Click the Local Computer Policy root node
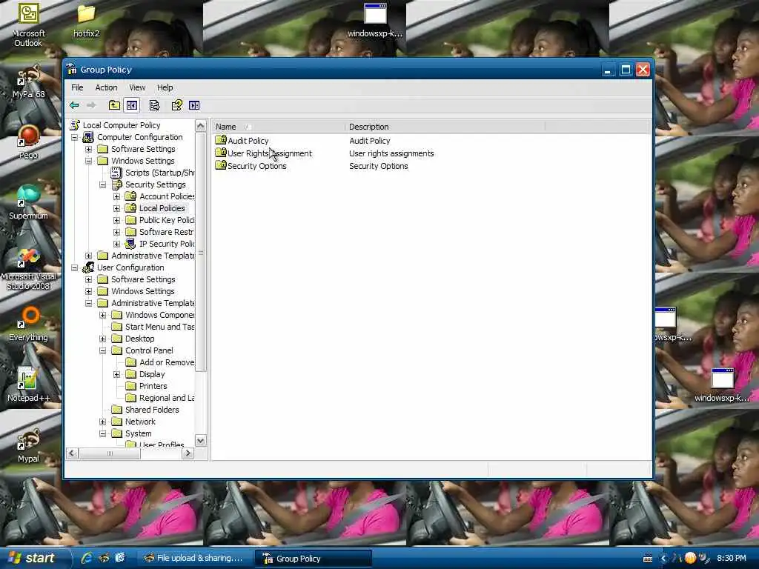Screen dimensions: 759x569 click(x=121, y=124)
